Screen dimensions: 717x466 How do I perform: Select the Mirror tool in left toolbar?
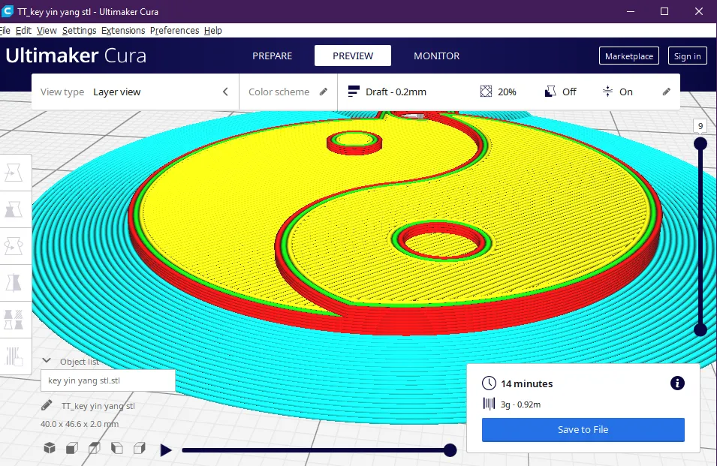(14, 283)
